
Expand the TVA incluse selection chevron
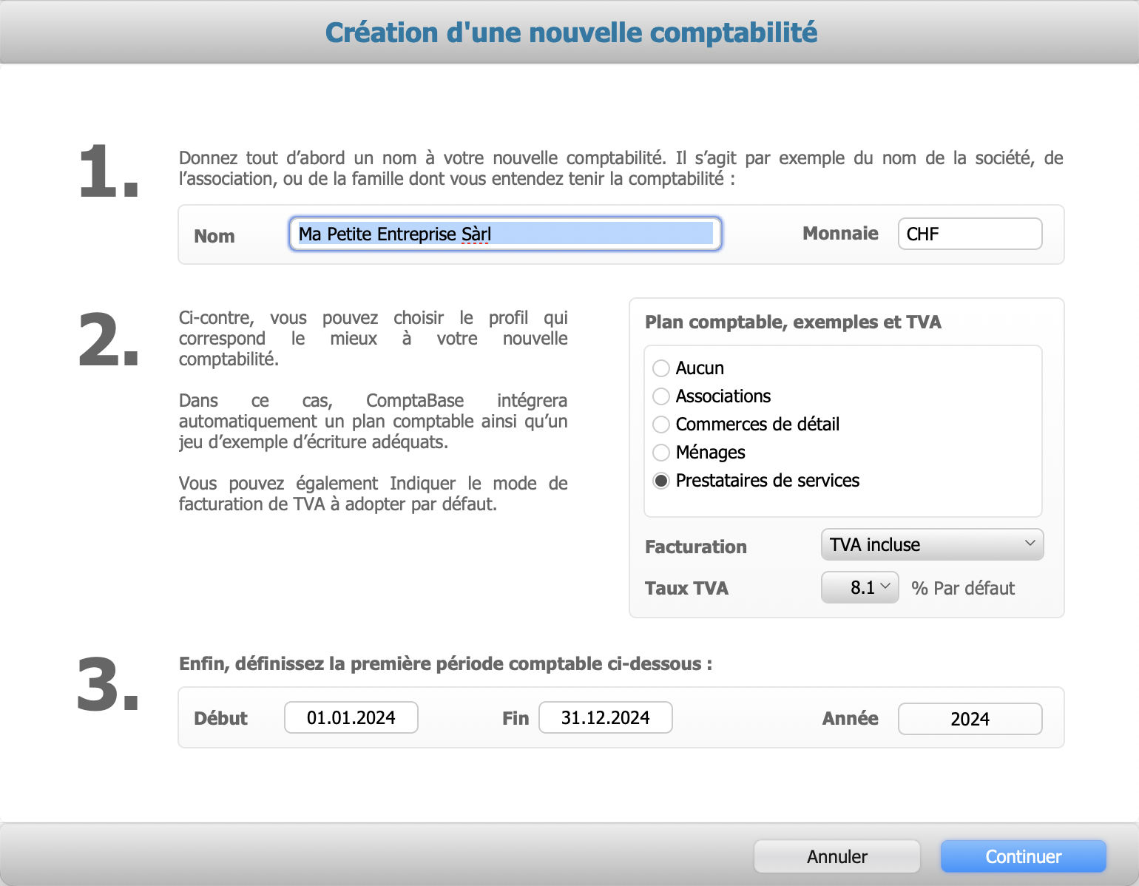(1031, 544)
